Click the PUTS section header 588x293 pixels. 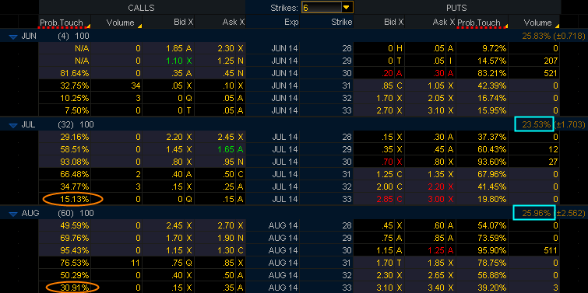point(456,8)
